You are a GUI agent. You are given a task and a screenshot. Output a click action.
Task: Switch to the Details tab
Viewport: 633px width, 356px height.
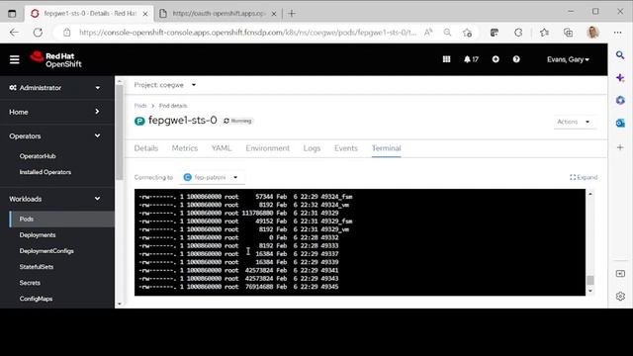(x=146, y=148)
